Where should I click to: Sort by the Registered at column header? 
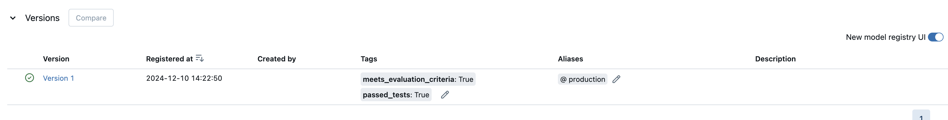169,59
